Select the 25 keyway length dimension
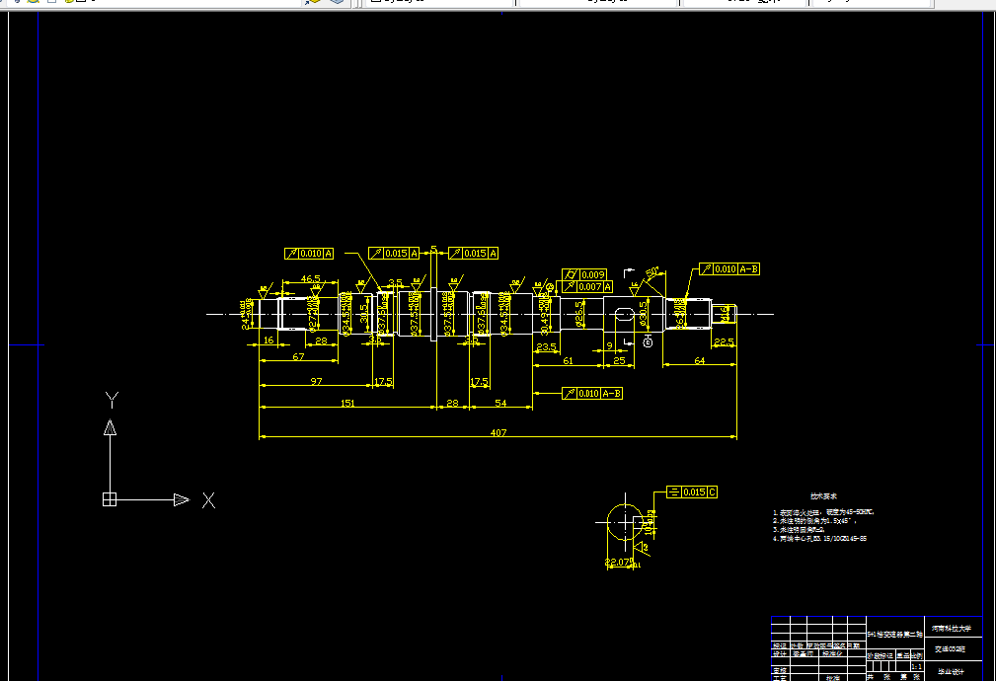 click(619, 360)
